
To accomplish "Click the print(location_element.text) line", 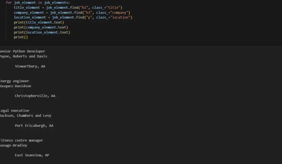I will tap(42, 32).
